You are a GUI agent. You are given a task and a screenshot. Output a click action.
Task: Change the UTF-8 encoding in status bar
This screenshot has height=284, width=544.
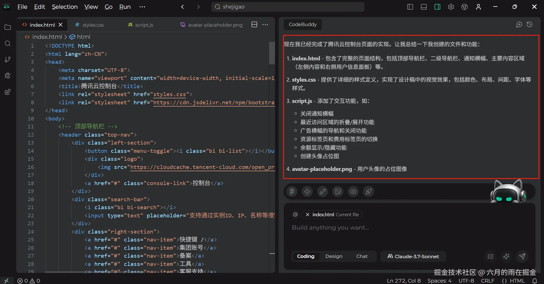[466, 281]
